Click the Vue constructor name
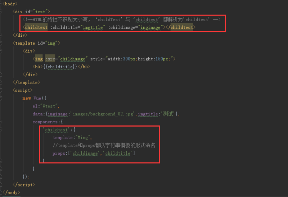288x197 pixels. [x=37, y=98]
